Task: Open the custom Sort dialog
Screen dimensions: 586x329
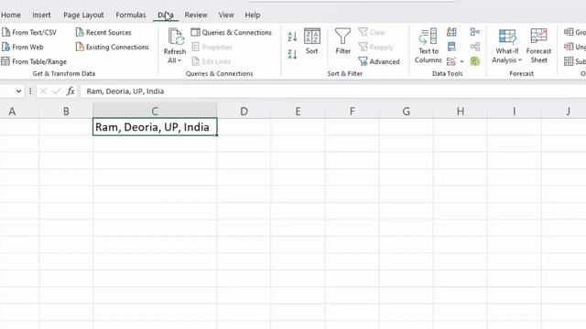Action: [311, 41]
